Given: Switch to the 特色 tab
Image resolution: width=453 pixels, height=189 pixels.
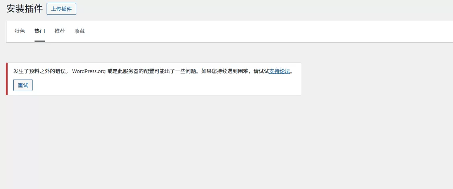Looking at the screenshot, I should coord(20,31).
